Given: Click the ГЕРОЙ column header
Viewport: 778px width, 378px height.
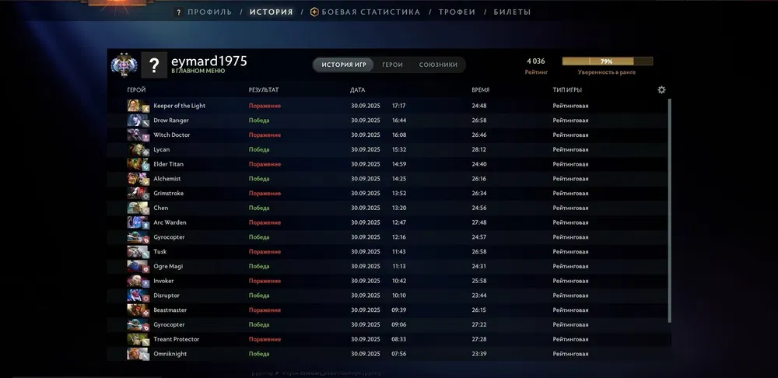Looking at the screenshot, I should click(136, 89).
